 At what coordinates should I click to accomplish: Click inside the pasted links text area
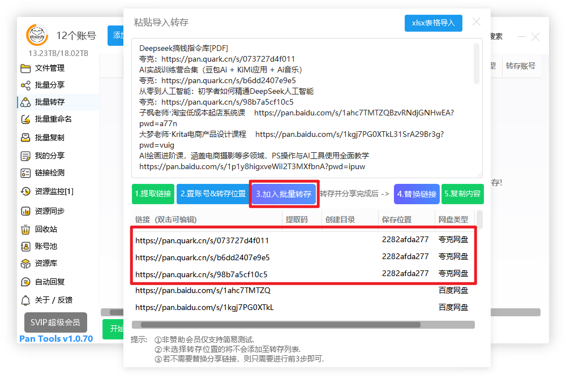pos(307,108)
